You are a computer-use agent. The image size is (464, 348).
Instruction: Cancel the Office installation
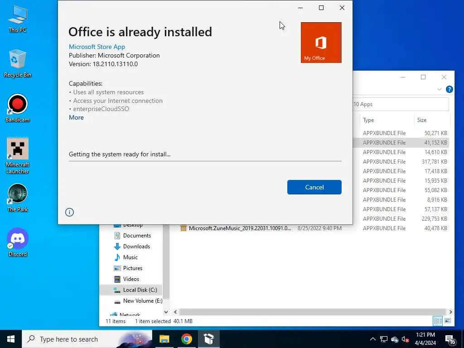(x=314, y=187)
